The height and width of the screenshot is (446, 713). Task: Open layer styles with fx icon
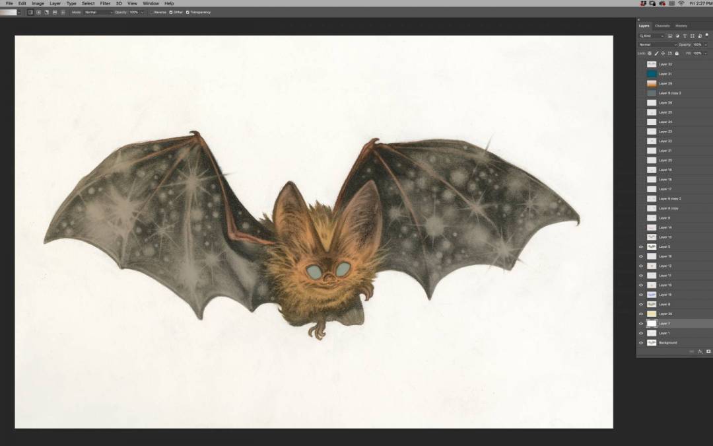coord(700,352)
